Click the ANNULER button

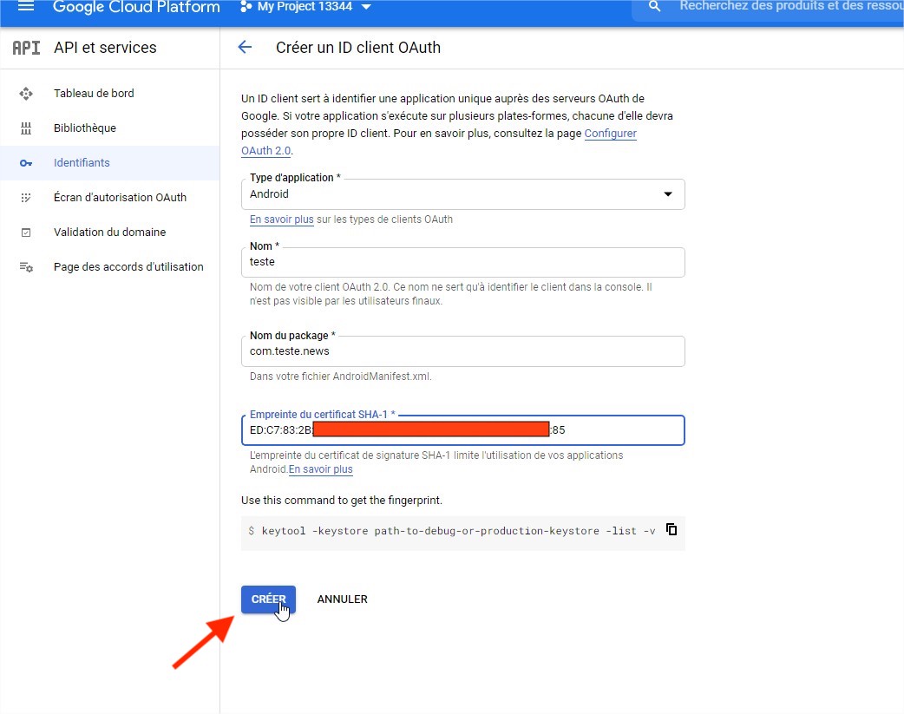343,599
